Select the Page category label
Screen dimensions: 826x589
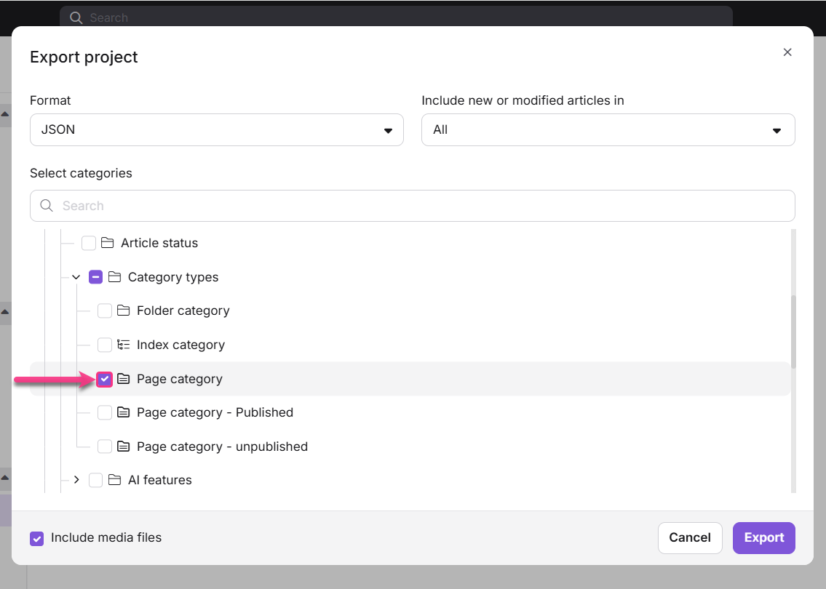[x=179, y=379]
